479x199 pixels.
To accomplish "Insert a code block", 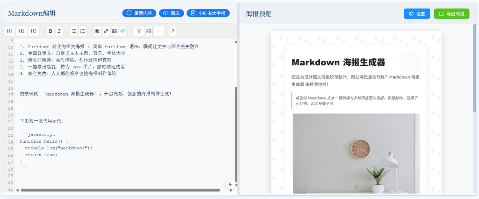I will pyautogui.click(x=149, y=31).
